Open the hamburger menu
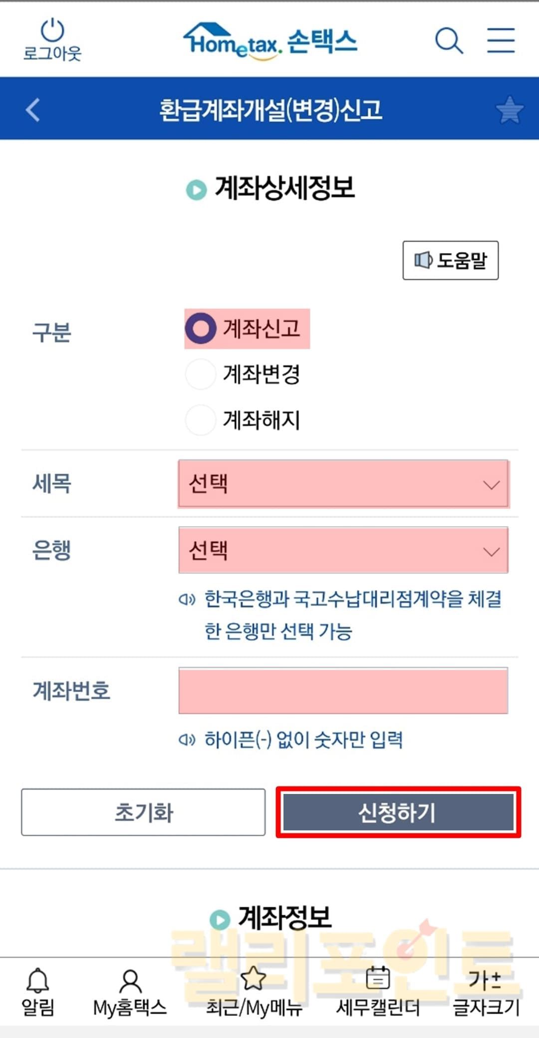This screenshot has width=539, height=1038. pos(501,40)
